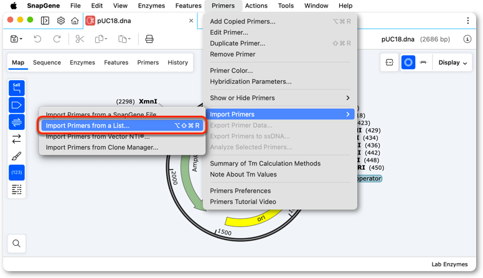
Task: Expand the Import Primers submenu
Action: pos(280,114)
